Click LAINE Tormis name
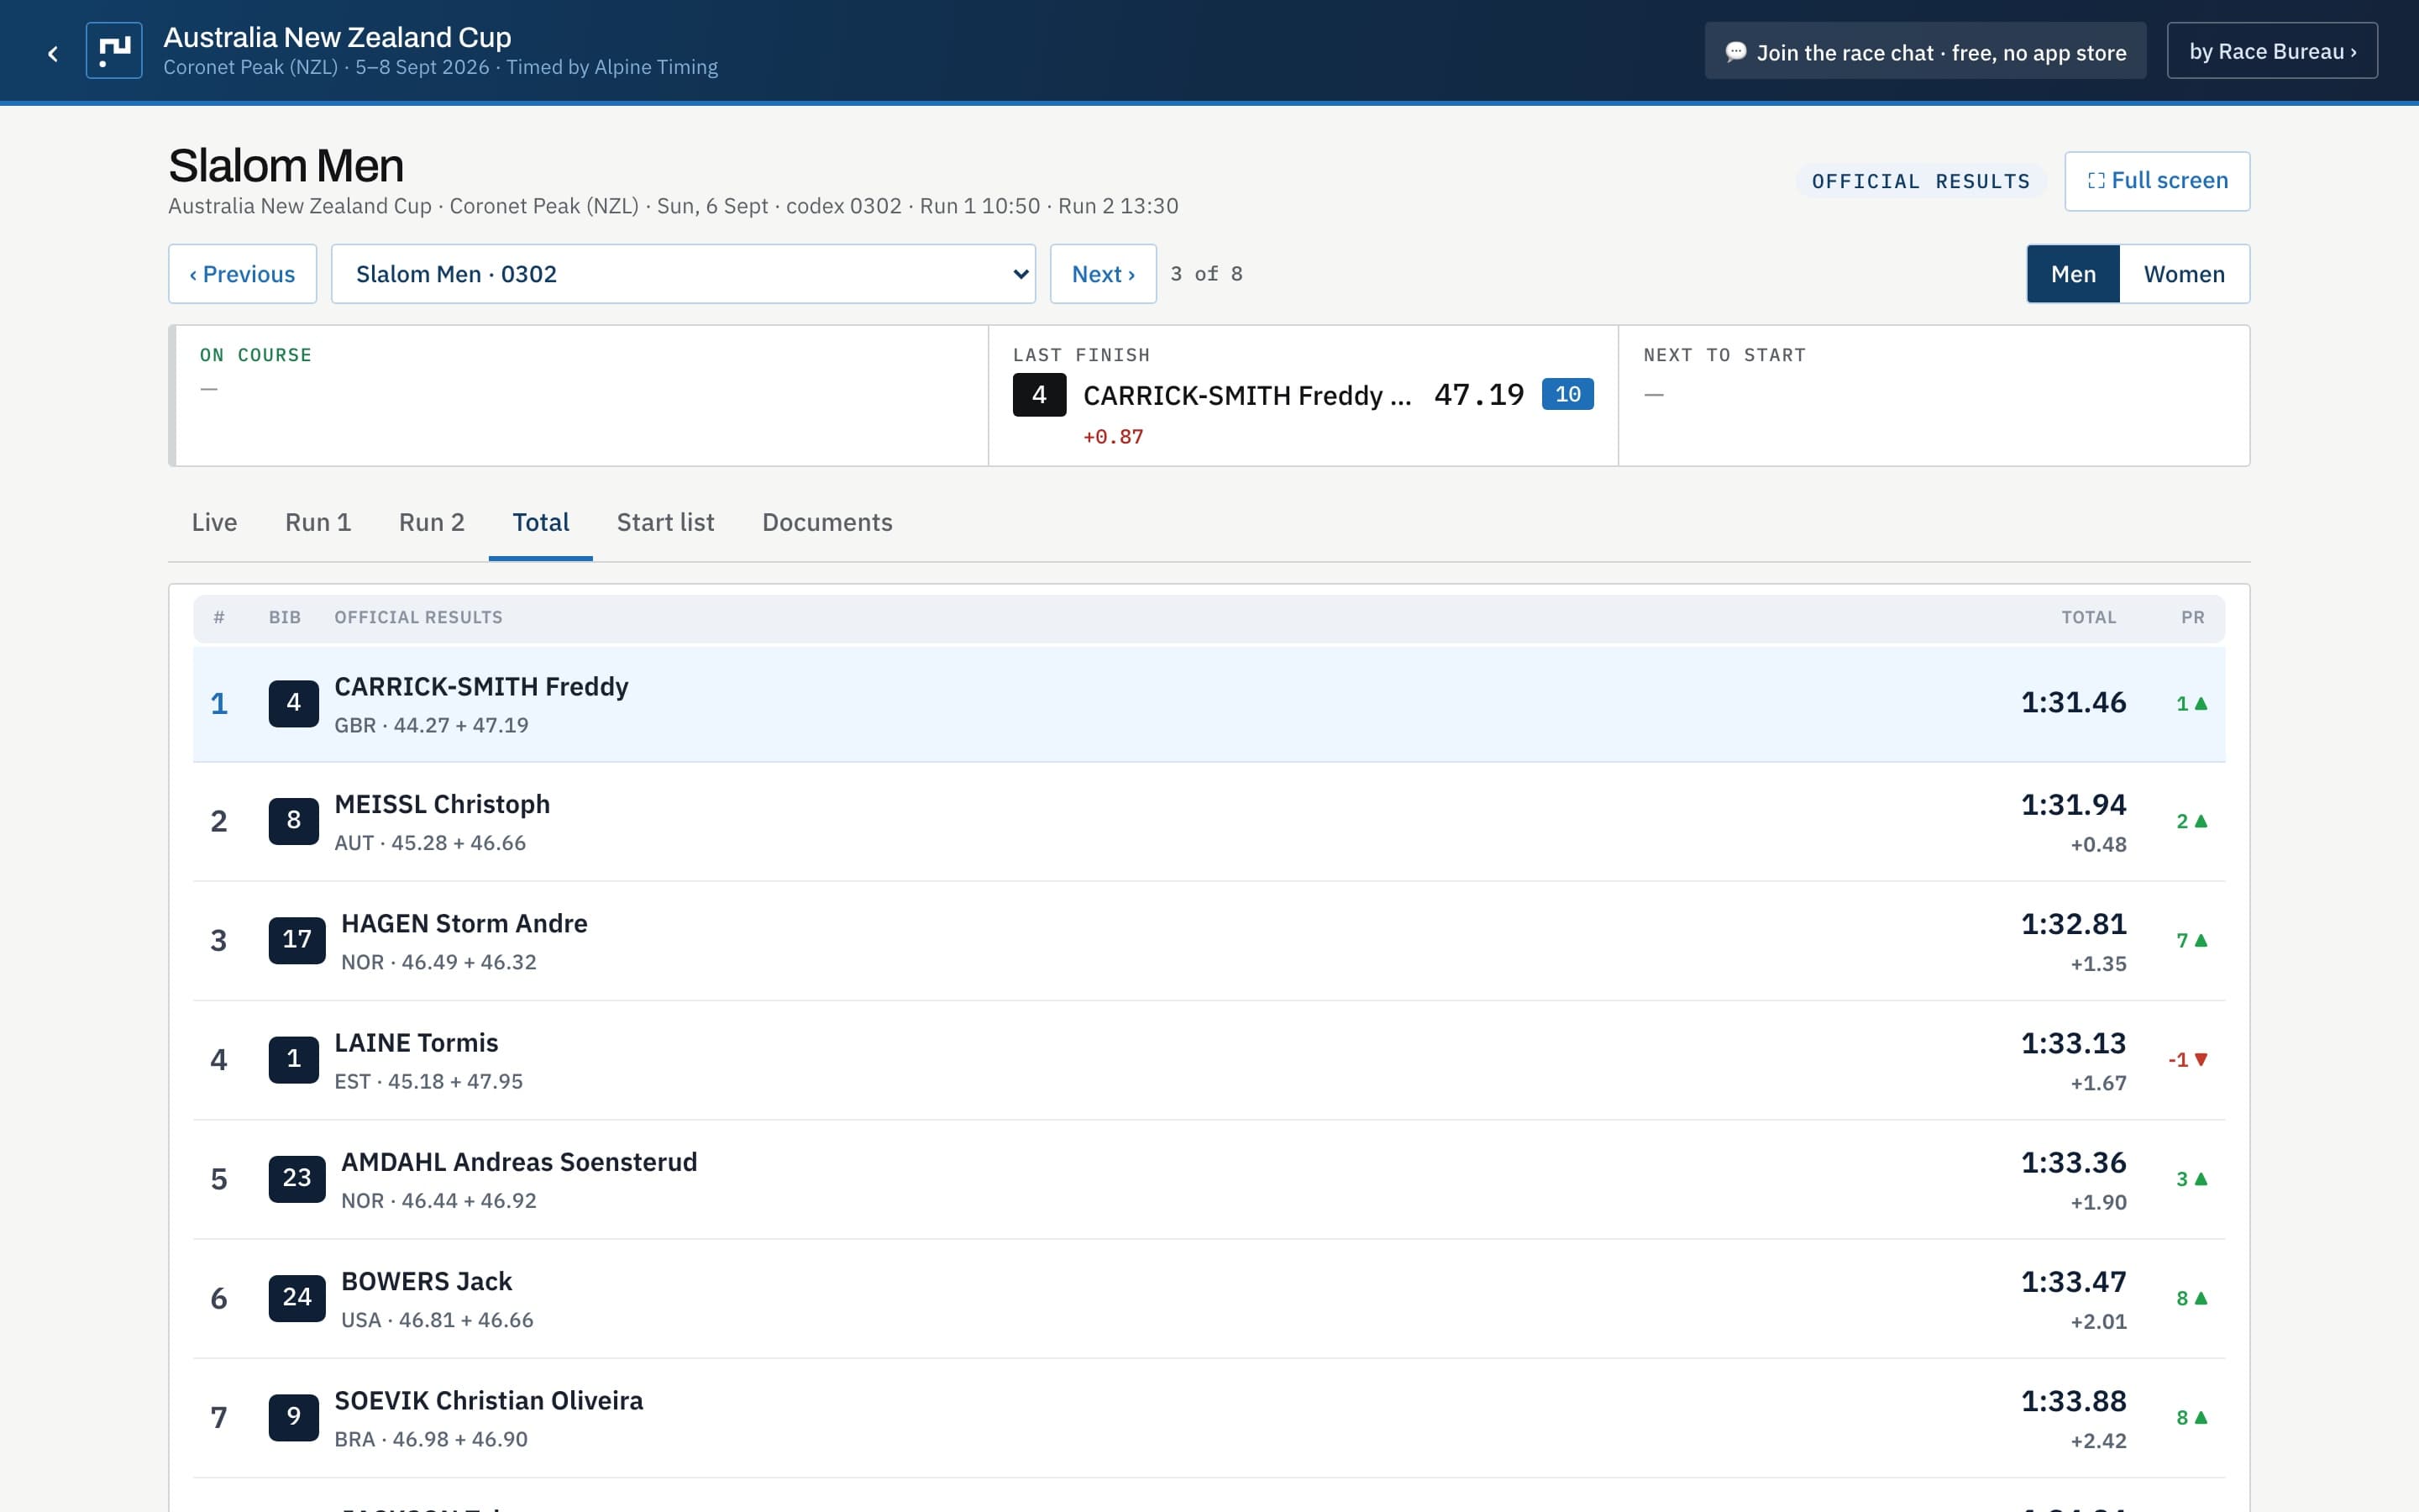2419x1512 pixels. pyautogui.click(x=416, y=1043)
